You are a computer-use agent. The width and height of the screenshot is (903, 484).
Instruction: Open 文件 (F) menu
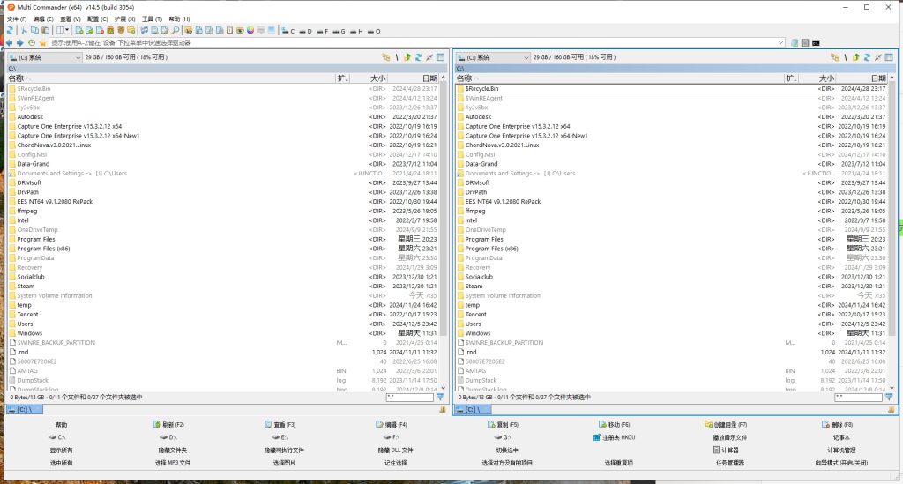point(17,19)
